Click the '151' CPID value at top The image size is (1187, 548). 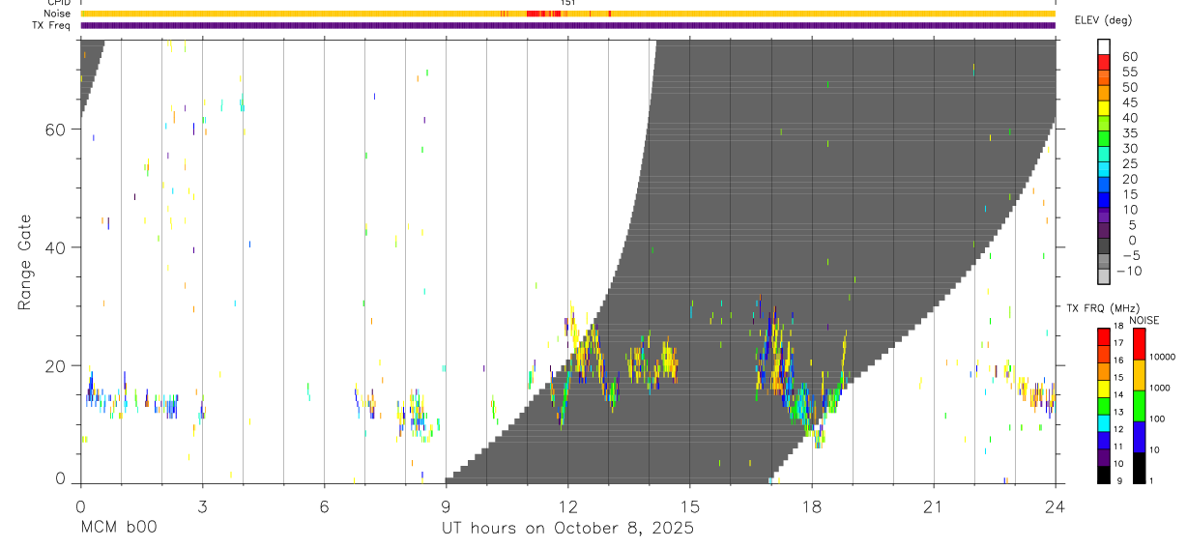click(x=567, y=3)
